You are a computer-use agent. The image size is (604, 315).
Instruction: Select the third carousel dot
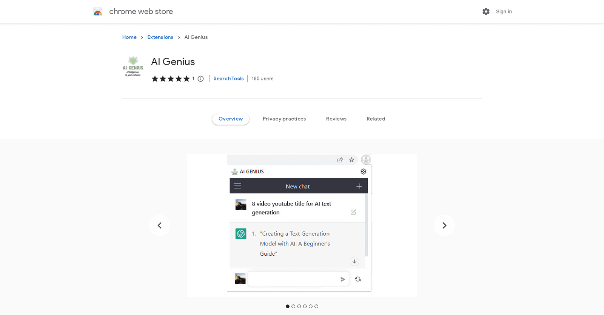[x=299, y=306]
